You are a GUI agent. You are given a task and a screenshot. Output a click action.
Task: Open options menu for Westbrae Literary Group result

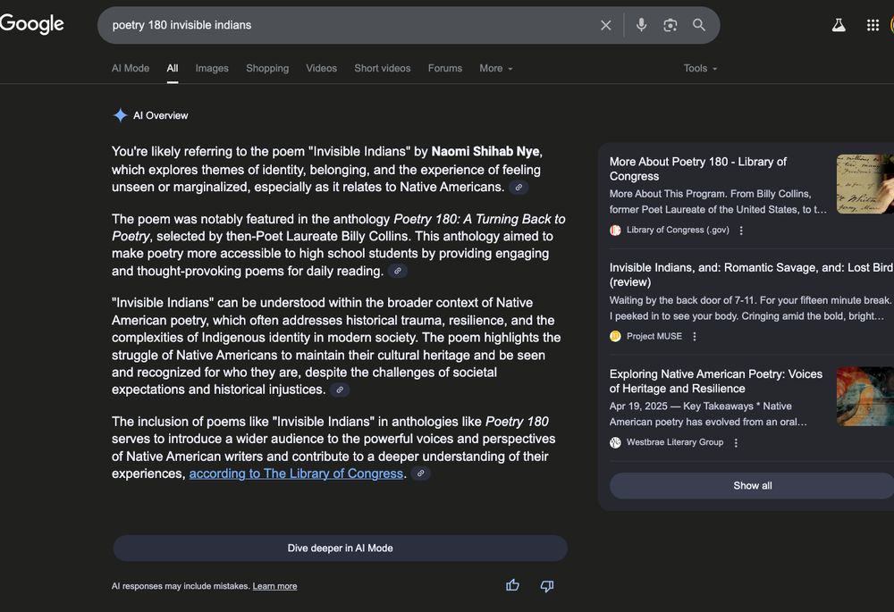click(x=736, y=442)
